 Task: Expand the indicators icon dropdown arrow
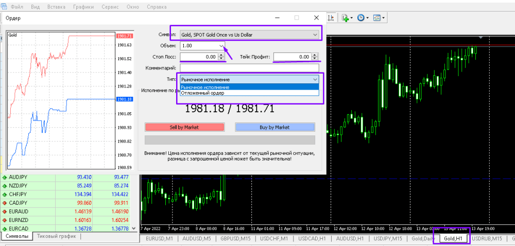point(351,18)
